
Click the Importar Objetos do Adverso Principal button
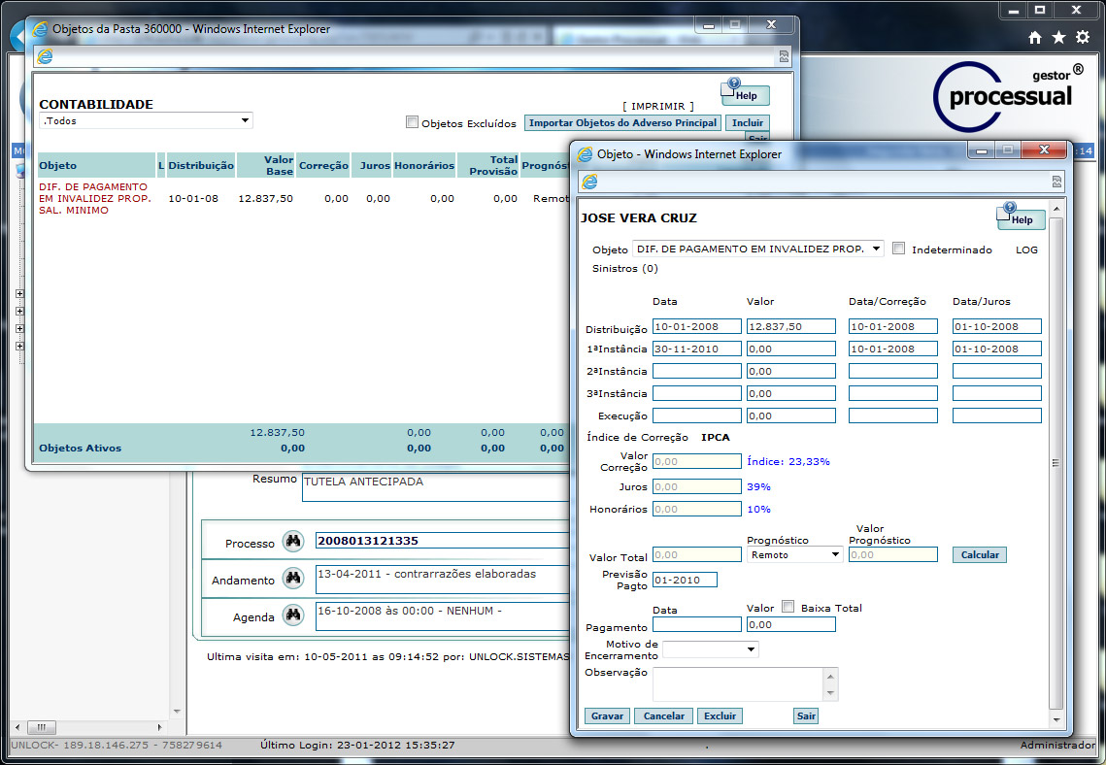click(623, 123)
